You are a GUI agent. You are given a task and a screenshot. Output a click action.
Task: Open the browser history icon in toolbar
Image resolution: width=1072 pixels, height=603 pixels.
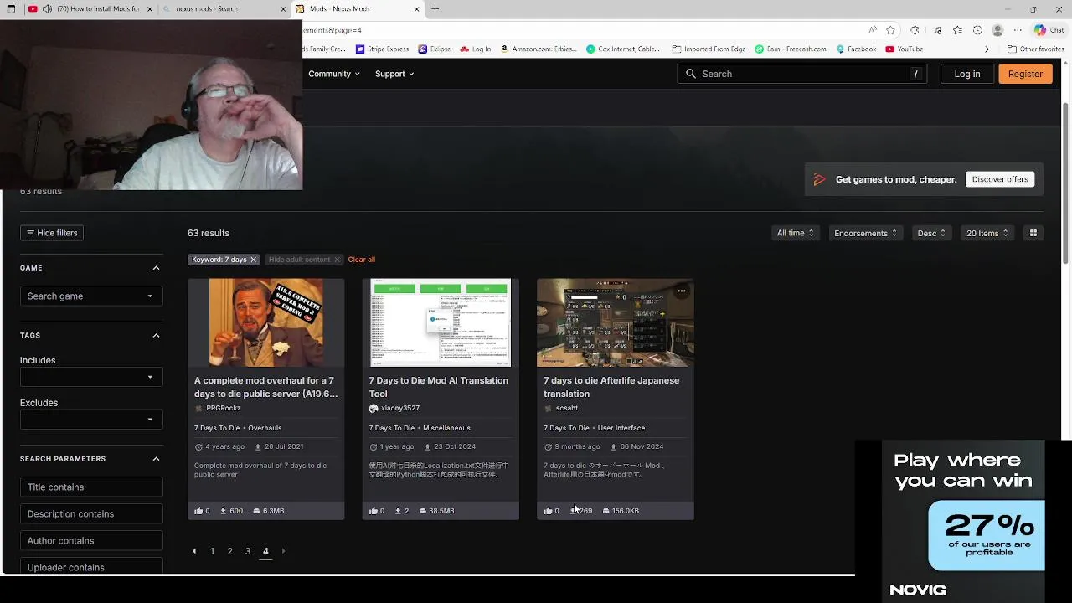(x=977, y=30)
